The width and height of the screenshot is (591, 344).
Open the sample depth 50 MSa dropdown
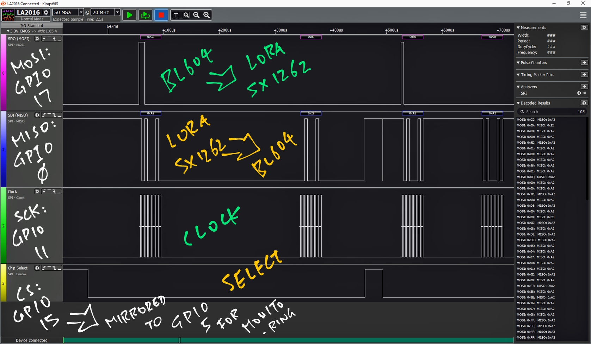(81, 12)
